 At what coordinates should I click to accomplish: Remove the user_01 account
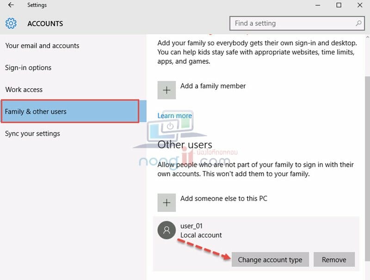(x=334, y=259)
